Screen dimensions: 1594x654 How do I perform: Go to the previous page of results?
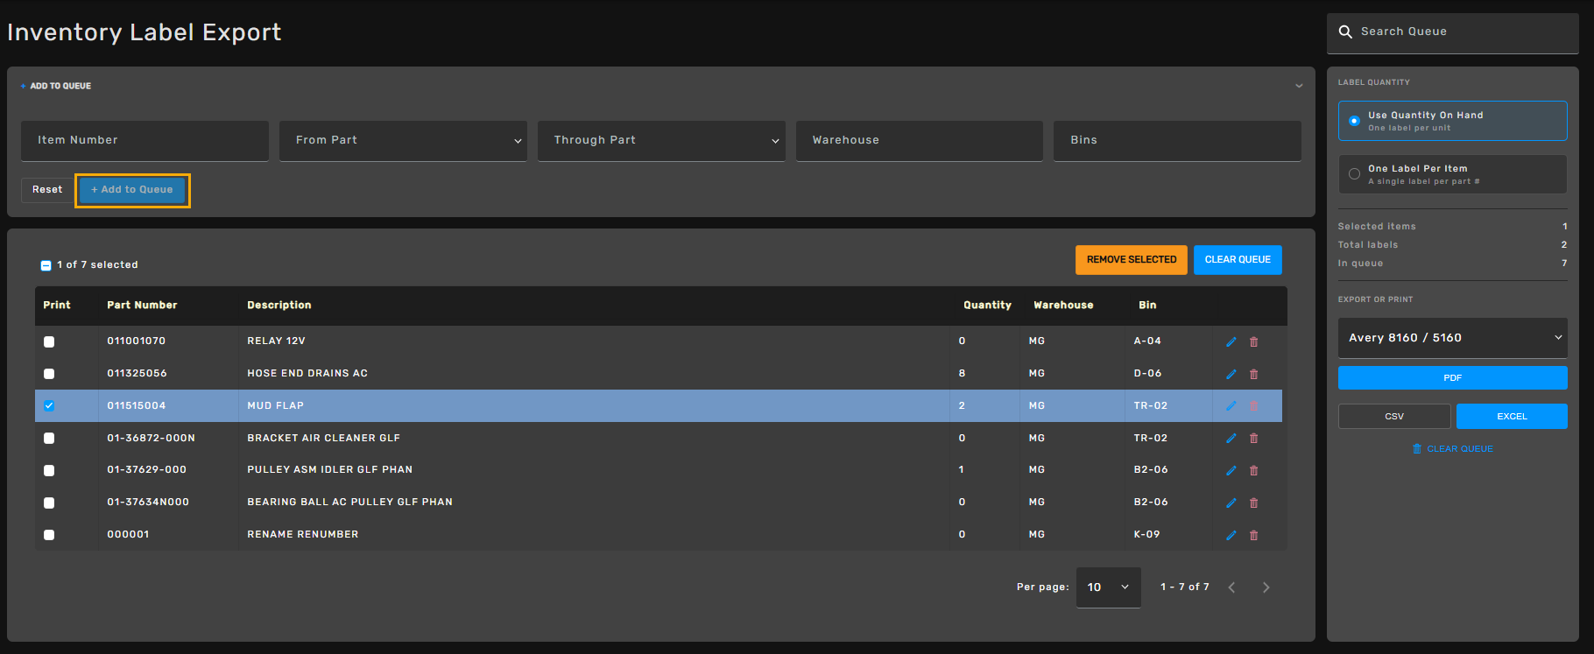point(1231,587)
